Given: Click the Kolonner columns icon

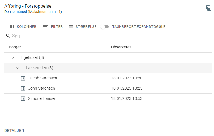Looking at the screenshot, I should coord(12,27).
